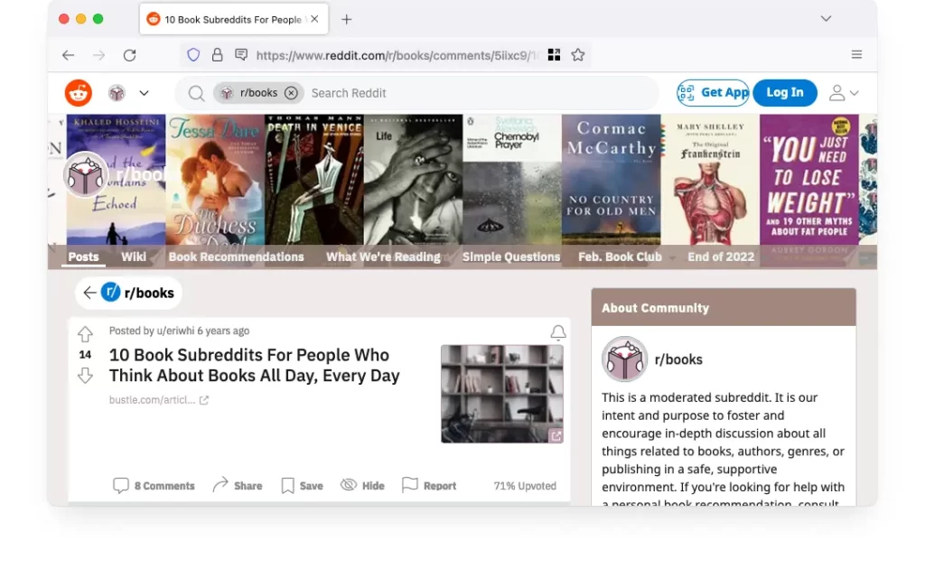Open the permissions icon in address bar
This screenshot has width=925, height=569.
pyautogui.click(x=241, y=55)
